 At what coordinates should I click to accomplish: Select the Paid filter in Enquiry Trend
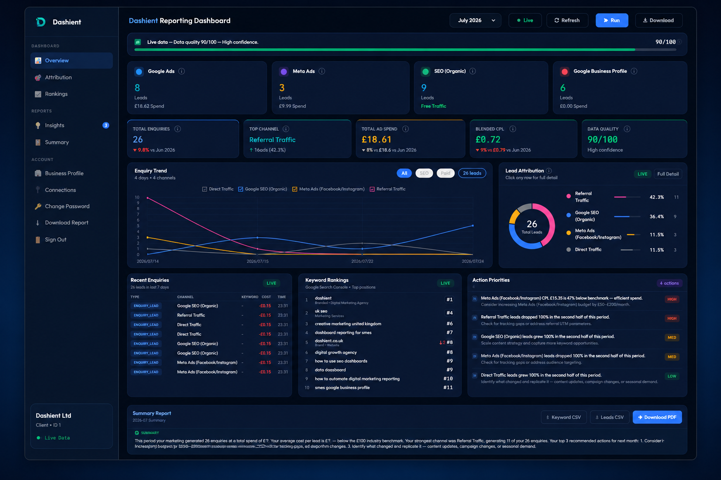[x=445, y=173]
